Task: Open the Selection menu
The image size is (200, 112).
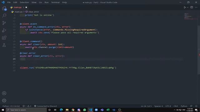Action: click(x=24, y=2)
